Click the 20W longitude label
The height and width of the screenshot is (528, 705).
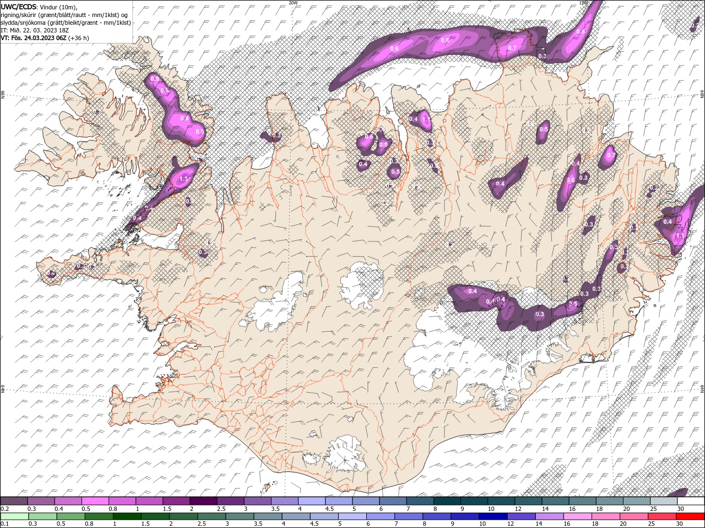pyautogui.click(x=293, y=3)
